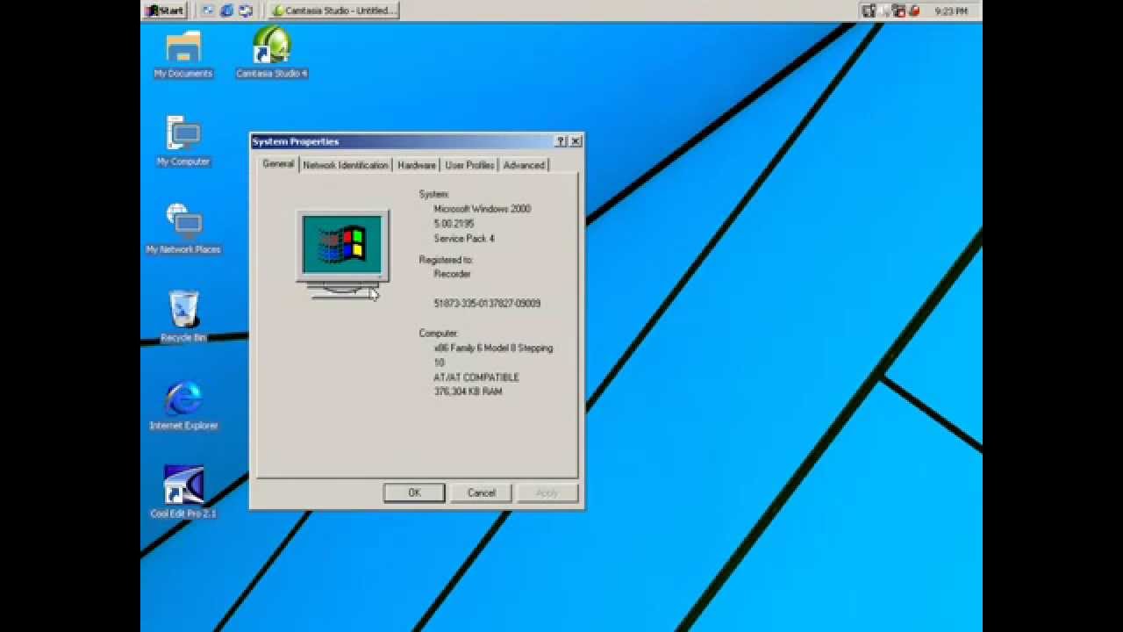Switch to the Hardware tab
The width and height of the screenshot is (1123, 632).
416,165
